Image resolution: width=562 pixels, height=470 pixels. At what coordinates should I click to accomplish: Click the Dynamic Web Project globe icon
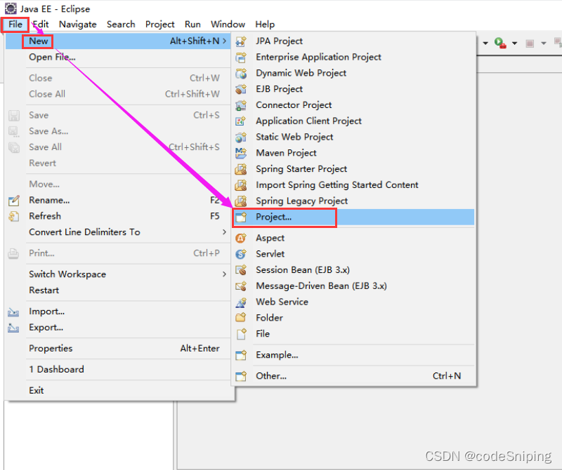coord(241,74)
